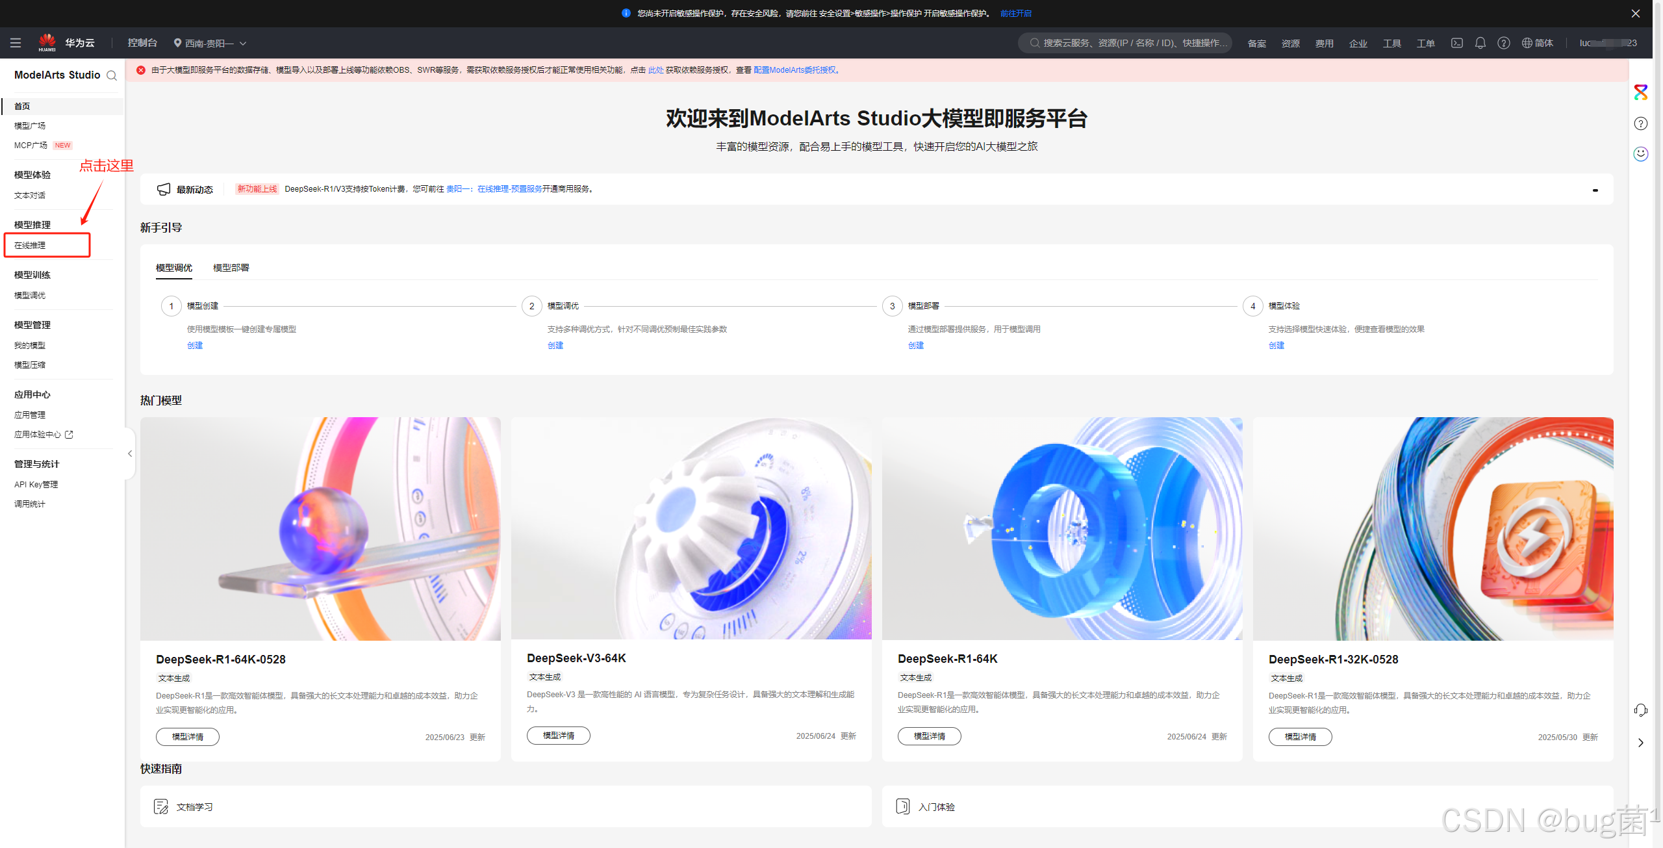The image size is (1663, 848).
Task: Click the Huawei Cloud logo
Action: coord(47,43)
